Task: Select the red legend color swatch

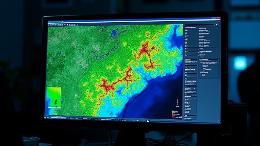Action: coord(173,116)
